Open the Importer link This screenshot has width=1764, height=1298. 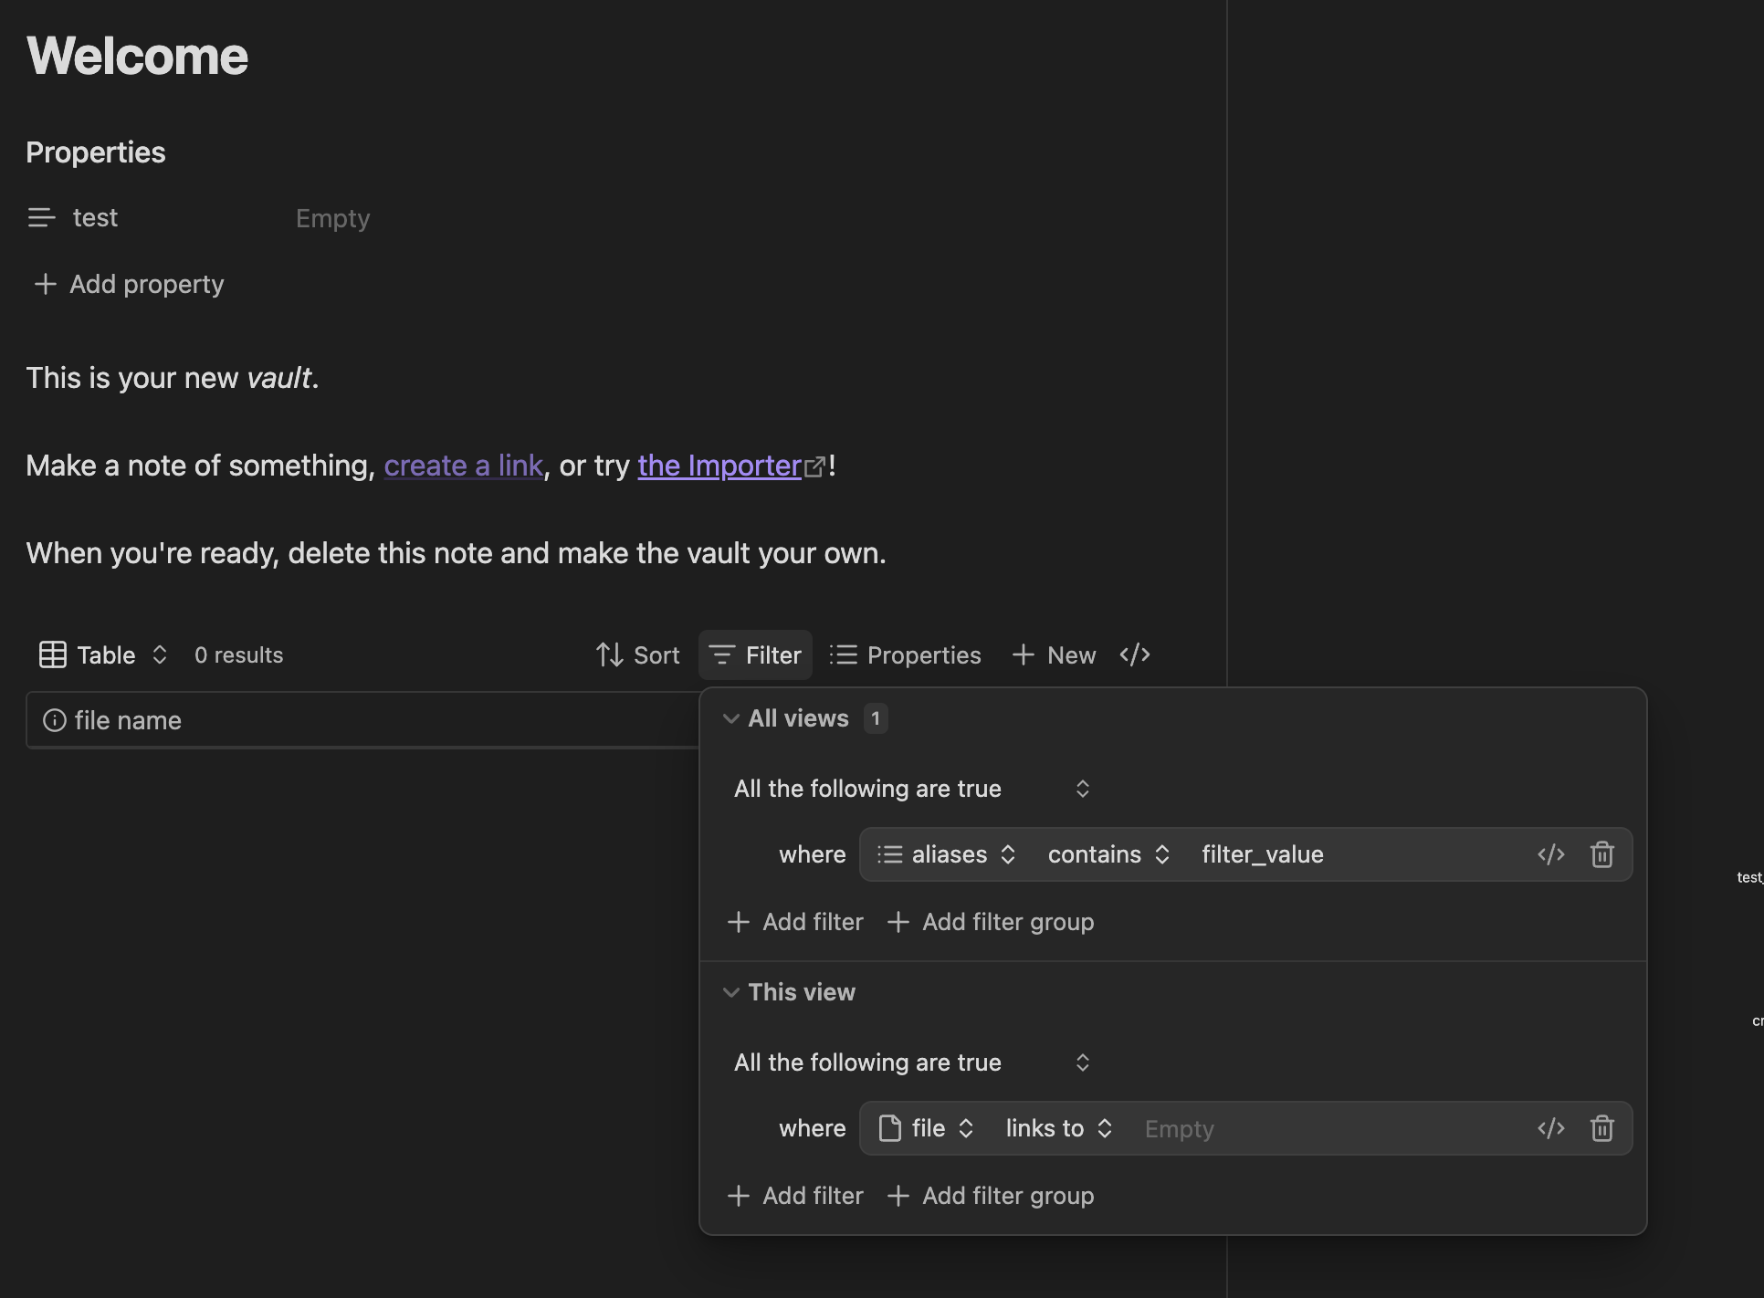719,466
